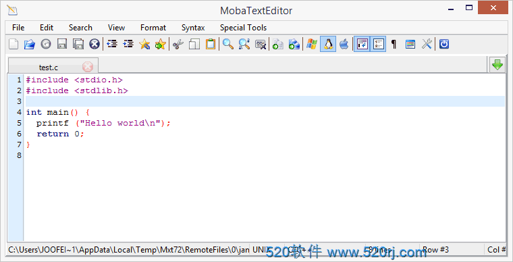Select UNIX line-ending penguin icon

pyautogui.click(x=328, y=44)
